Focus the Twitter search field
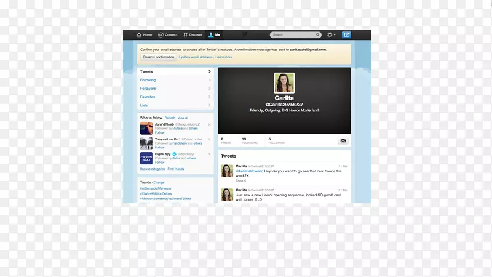The image size is (492, 277). pos(295,35)
